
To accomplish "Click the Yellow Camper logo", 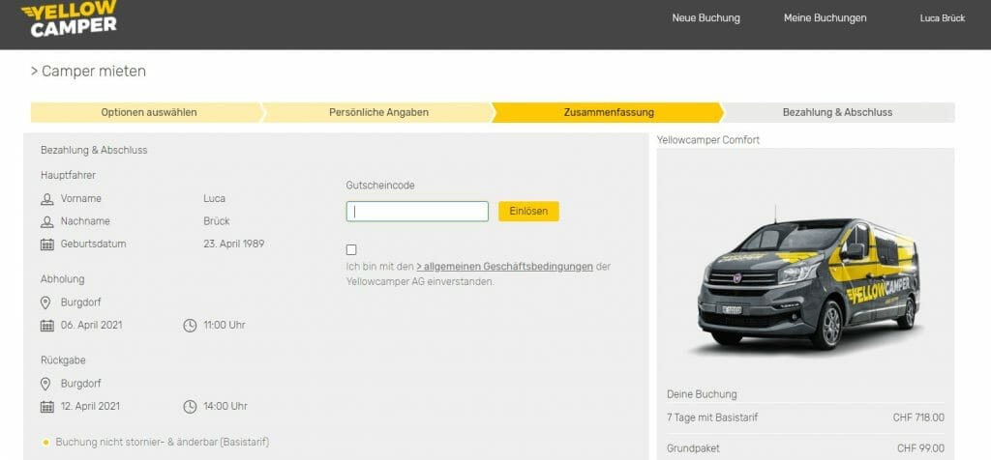I will (70, 18).
